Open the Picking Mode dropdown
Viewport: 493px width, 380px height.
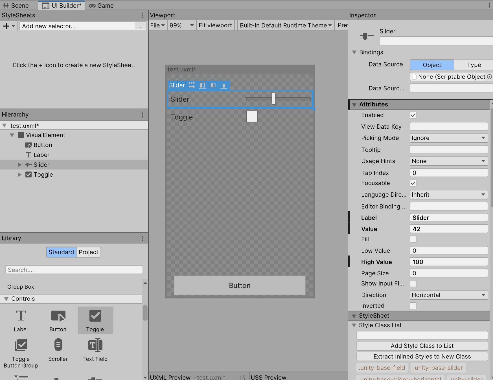(x=448, y=138)
